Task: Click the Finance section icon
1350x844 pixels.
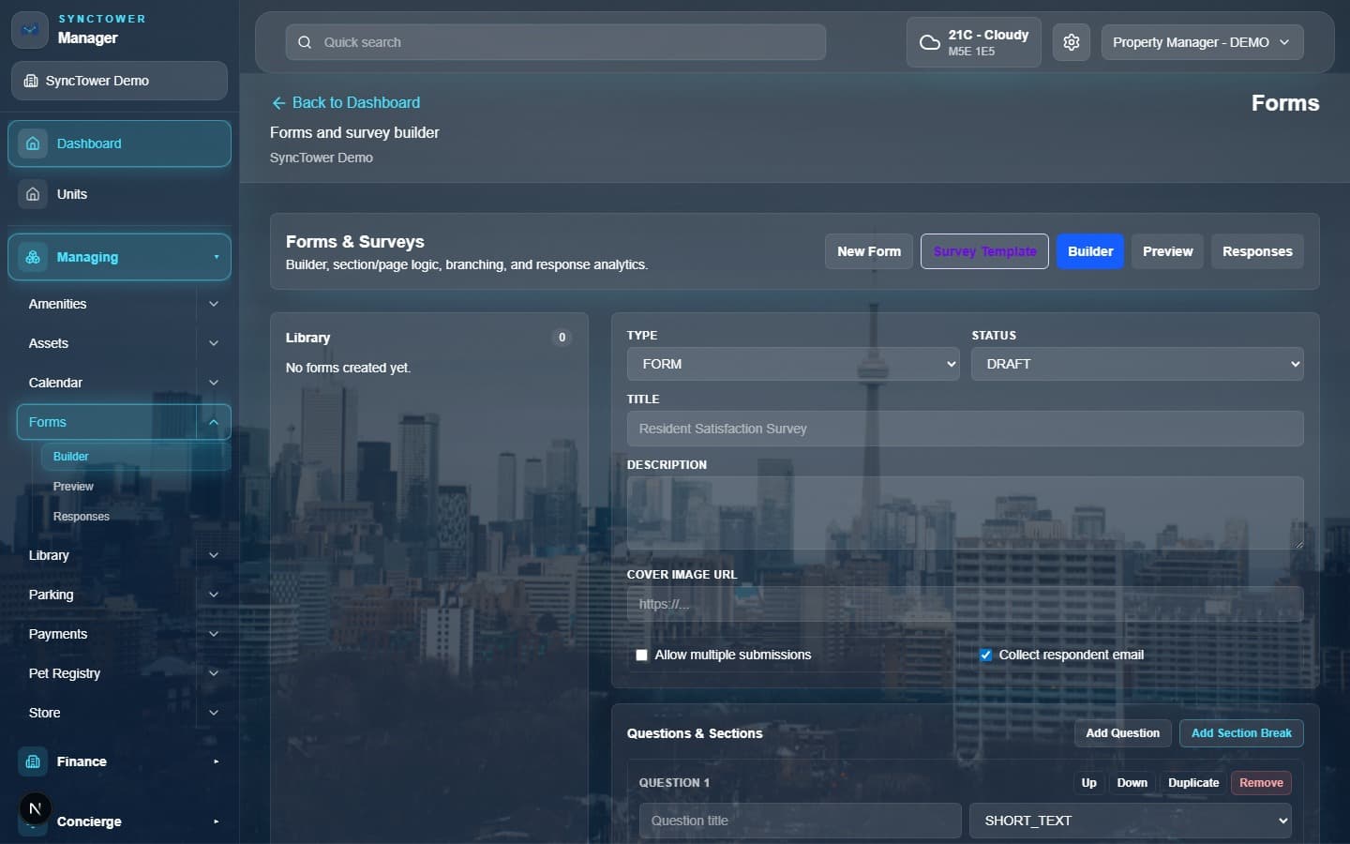Action: coord(33,761)
